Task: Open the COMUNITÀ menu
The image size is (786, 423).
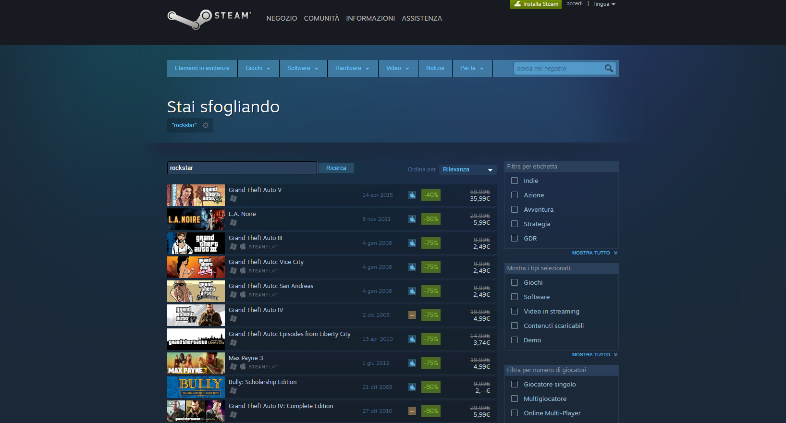Action: click(321, 18)
